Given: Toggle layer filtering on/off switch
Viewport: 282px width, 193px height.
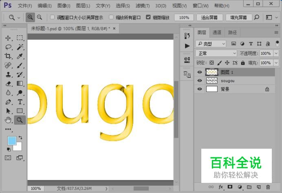Looking at the screenshot, I should coord(277,43).
